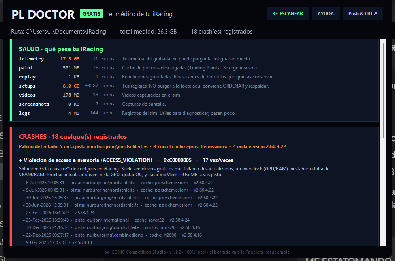Screen dimensions: 395x261
Task: Select the paint row name
Action: (26, 68)
